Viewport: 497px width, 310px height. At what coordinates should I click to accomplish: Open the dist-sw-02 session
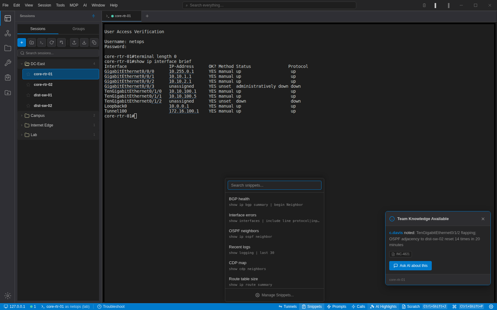pos(61,106)
